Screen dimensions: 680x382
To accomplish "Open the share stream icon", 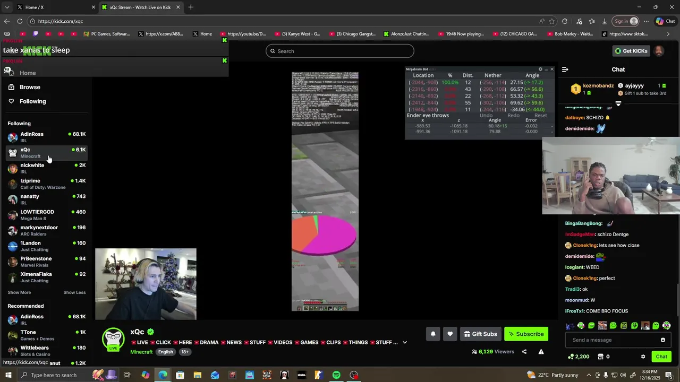I will (524, 351).
